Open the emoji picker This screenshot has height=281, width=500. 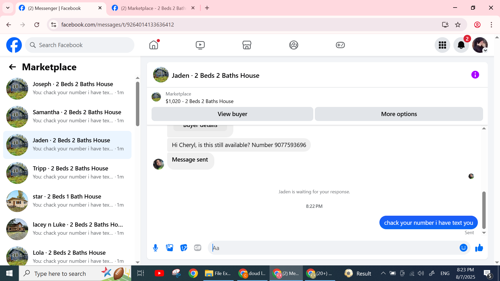click(464, 248)
